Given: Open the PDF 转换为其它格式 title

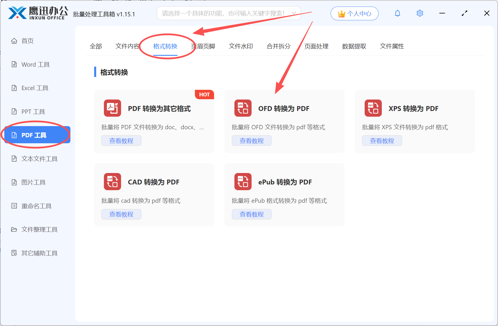Looking at the screenshot, I should 159,109.
